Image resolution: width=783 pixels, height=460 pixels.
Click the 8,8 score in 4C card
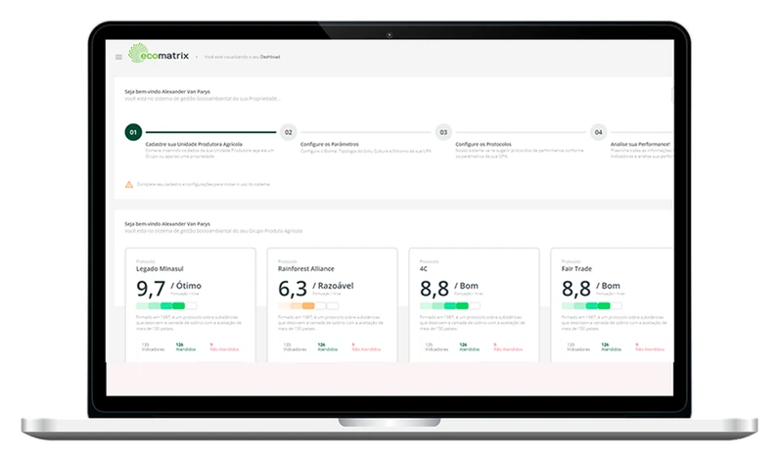coord(435,289)
